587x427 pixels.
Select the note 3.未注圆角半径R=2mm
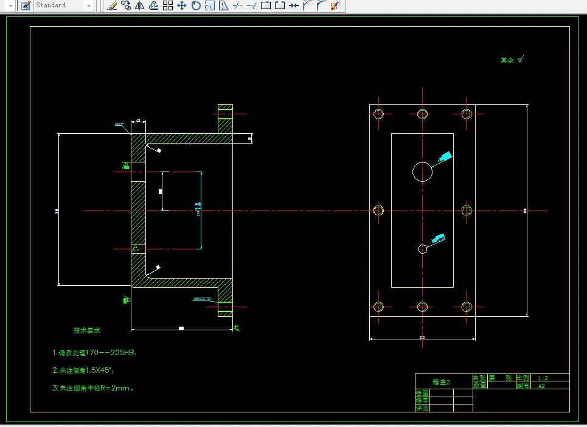coord(93,388)
